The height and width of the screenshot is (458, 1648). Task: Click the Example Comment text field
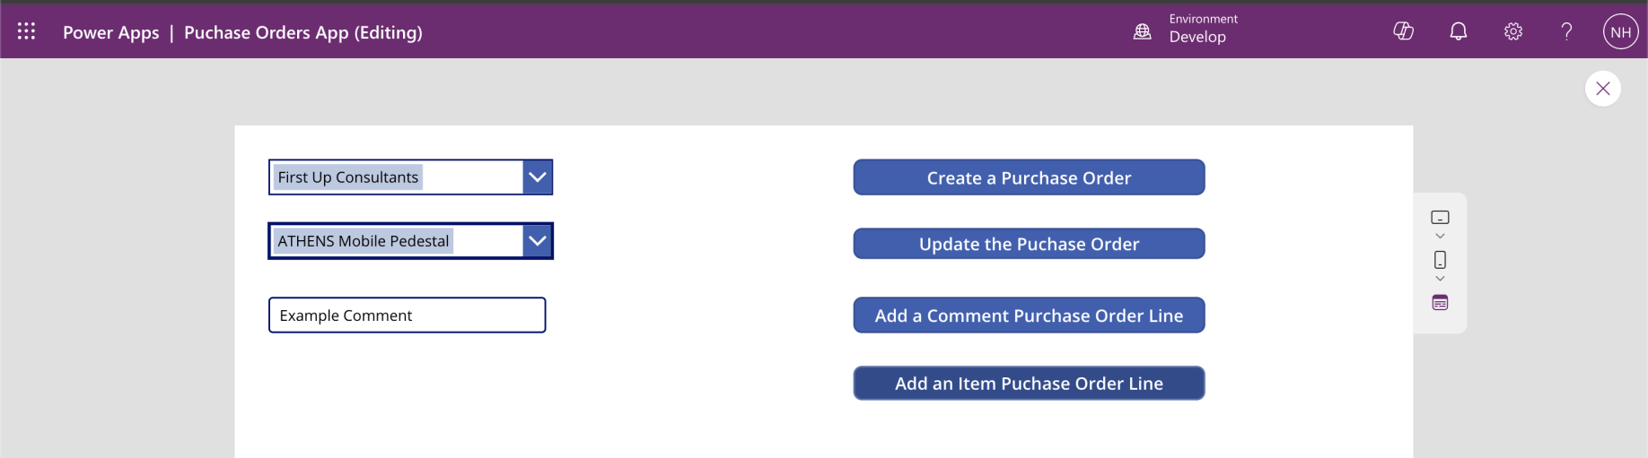click(407, 315)
